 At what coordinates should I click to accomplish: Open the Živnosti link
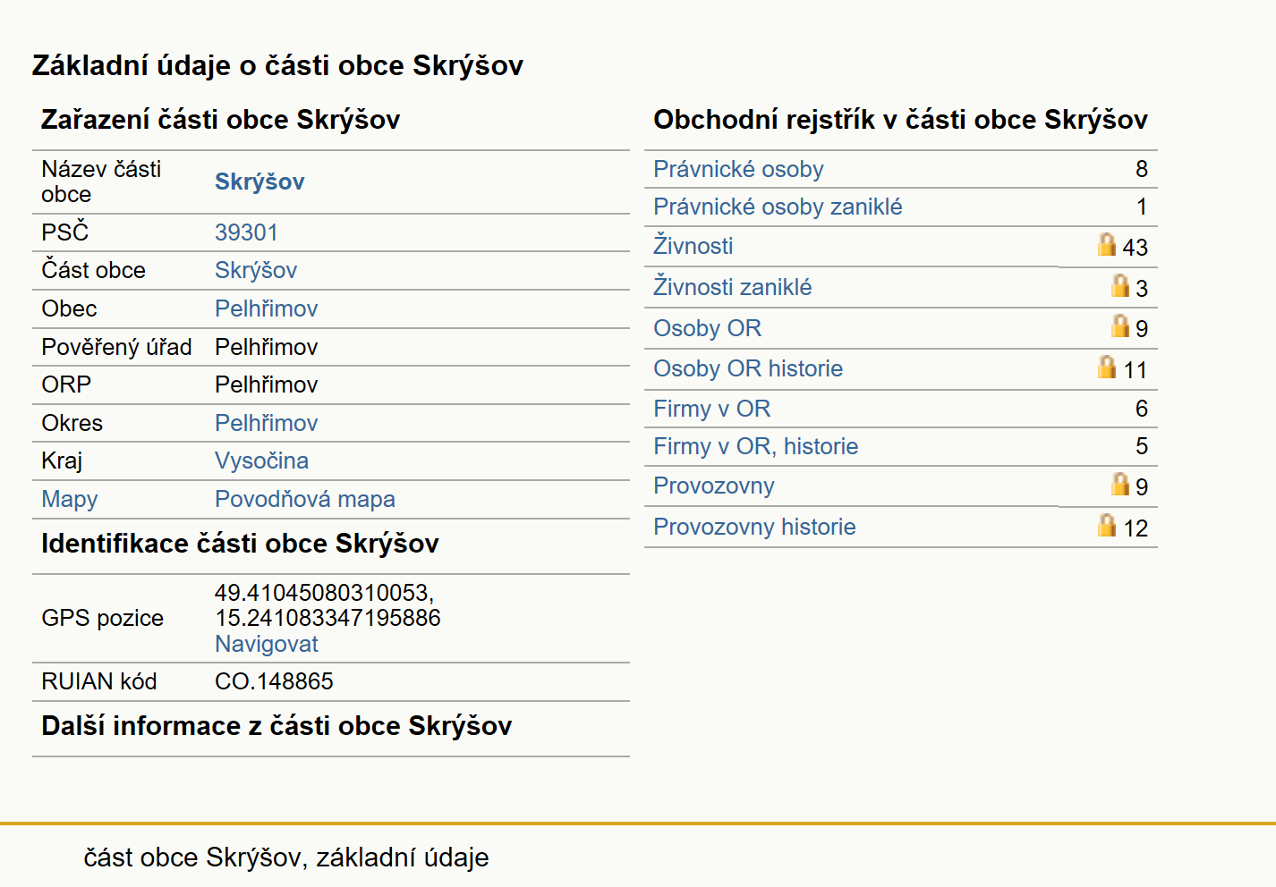(693, 246)
